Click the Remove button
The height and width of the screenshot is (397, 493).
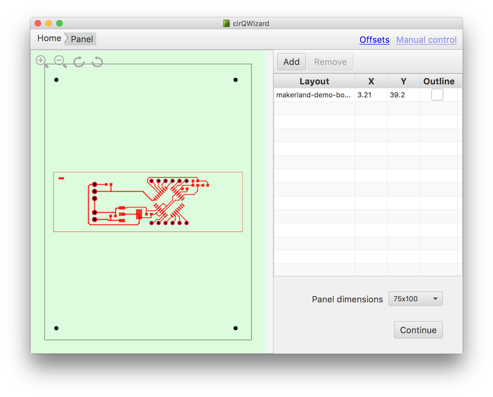point(330,62)
